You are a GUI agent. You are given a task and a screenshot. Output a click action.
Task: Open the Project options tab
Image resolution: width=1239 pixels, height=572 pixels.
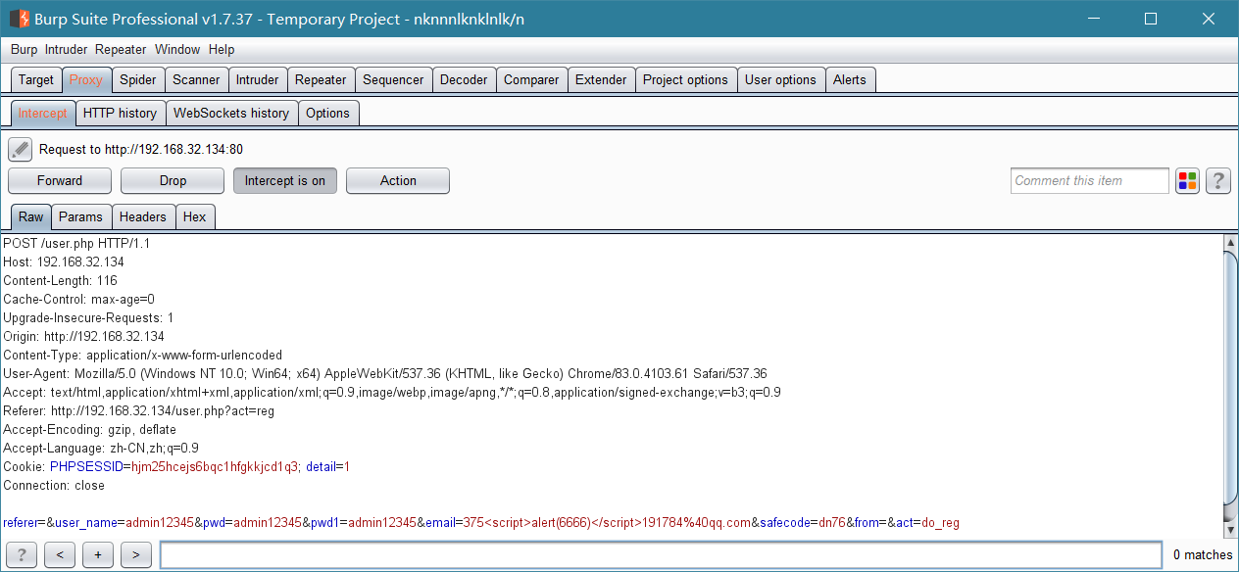685,79
